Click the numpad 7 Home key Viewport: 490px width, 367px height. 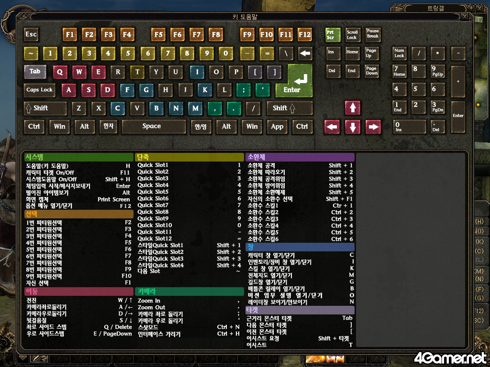click(400, 72)
